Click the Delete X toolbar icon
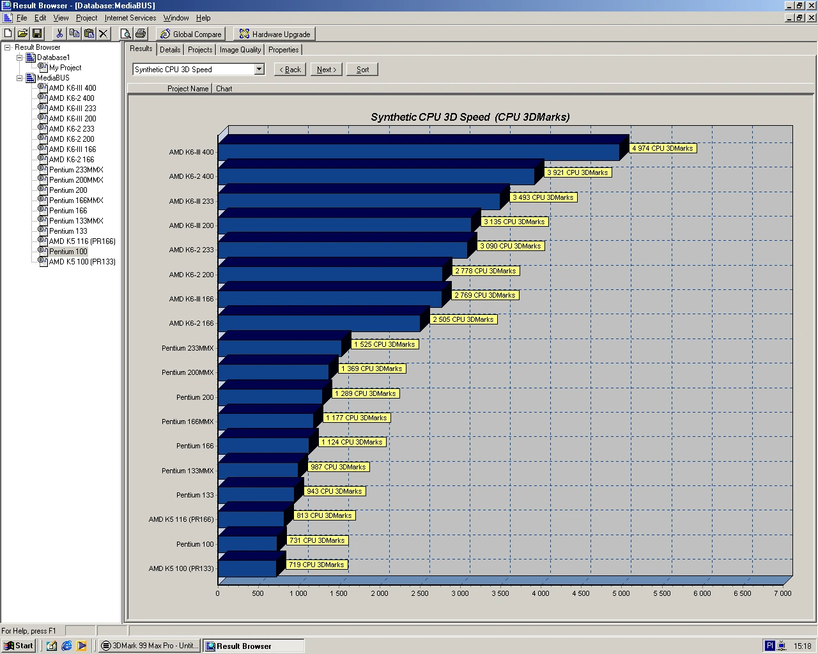Viewport: 818px width, 654px height. pyautogui.click(x=103, y=34)
